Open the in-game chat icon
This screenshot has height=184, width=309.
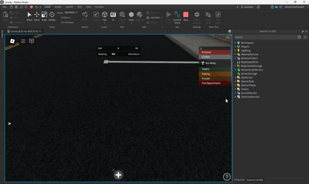pos(32,41)
